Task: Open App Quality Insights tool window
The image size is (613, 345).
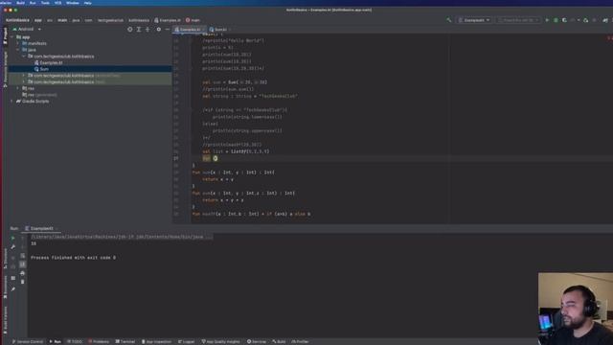Action: [221, 342]
